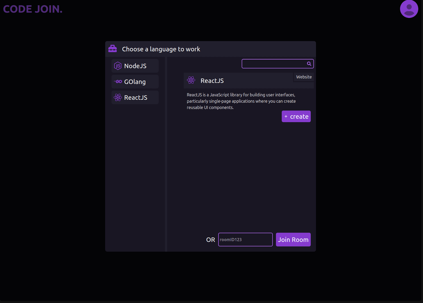This screenshot has width=423, height=303.
Task: Click 'Choose a language to work' heading
Action: (161, 49)
